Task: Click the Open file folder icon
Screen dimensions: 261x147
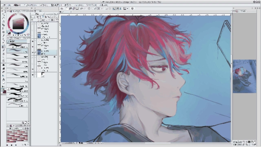Action: tap(70, 8)
